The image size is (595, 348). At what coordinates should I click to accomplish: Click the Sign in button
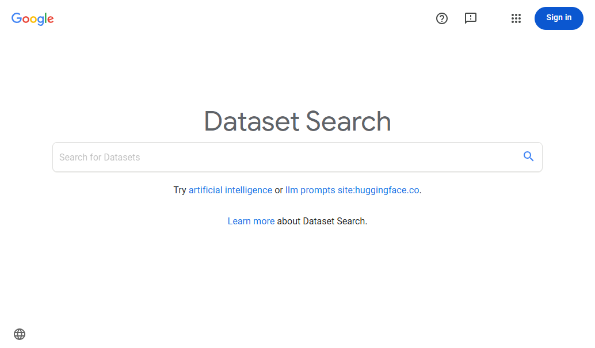(558, 18)
